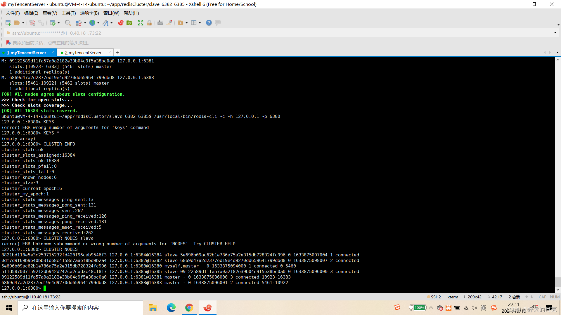Add a new tab with the plus button
This screenshot has height=315, width=561.
(117, 52)
